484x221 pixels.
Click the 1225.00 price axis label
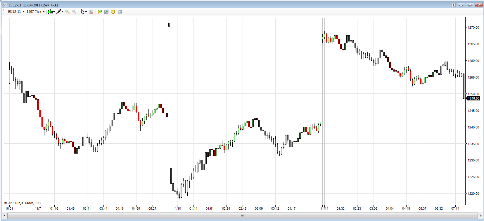coord(473,177)
